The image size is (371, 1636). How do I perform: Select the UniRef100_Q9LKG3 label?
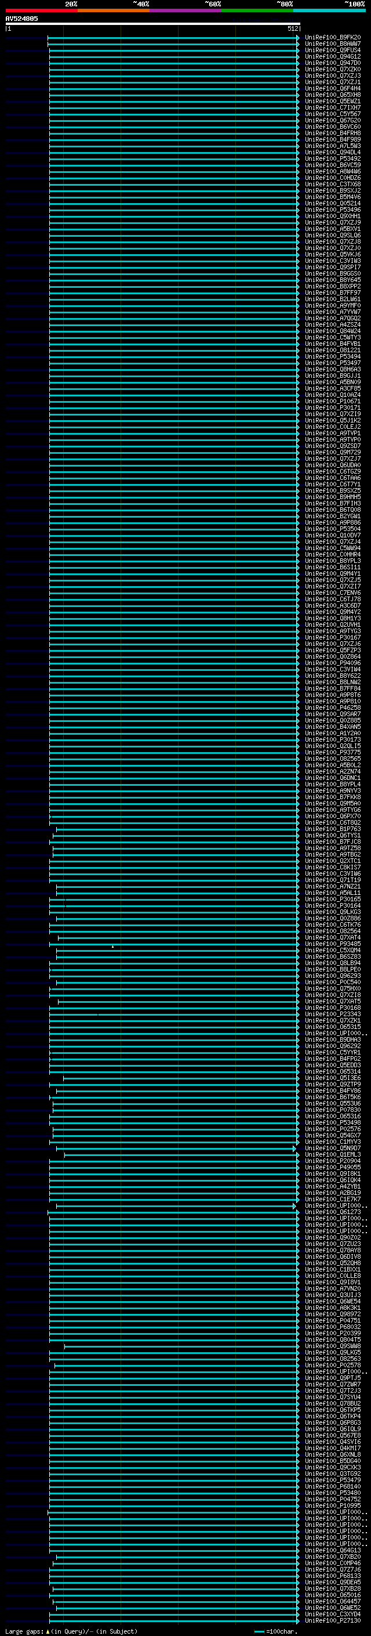click(x=332, y=911)
